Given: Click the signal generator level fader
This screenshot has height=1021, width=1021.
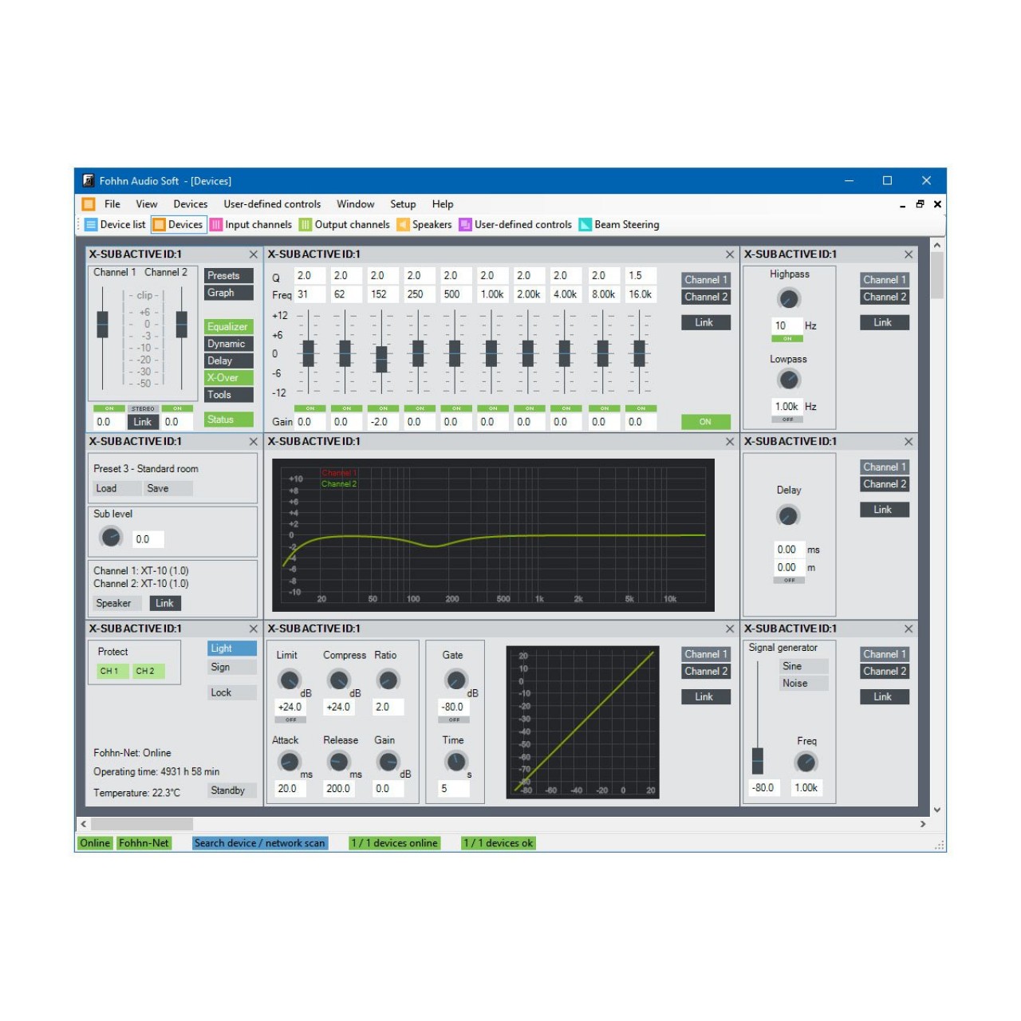Looking at the screenshot, I should click(x=758, y=761).
